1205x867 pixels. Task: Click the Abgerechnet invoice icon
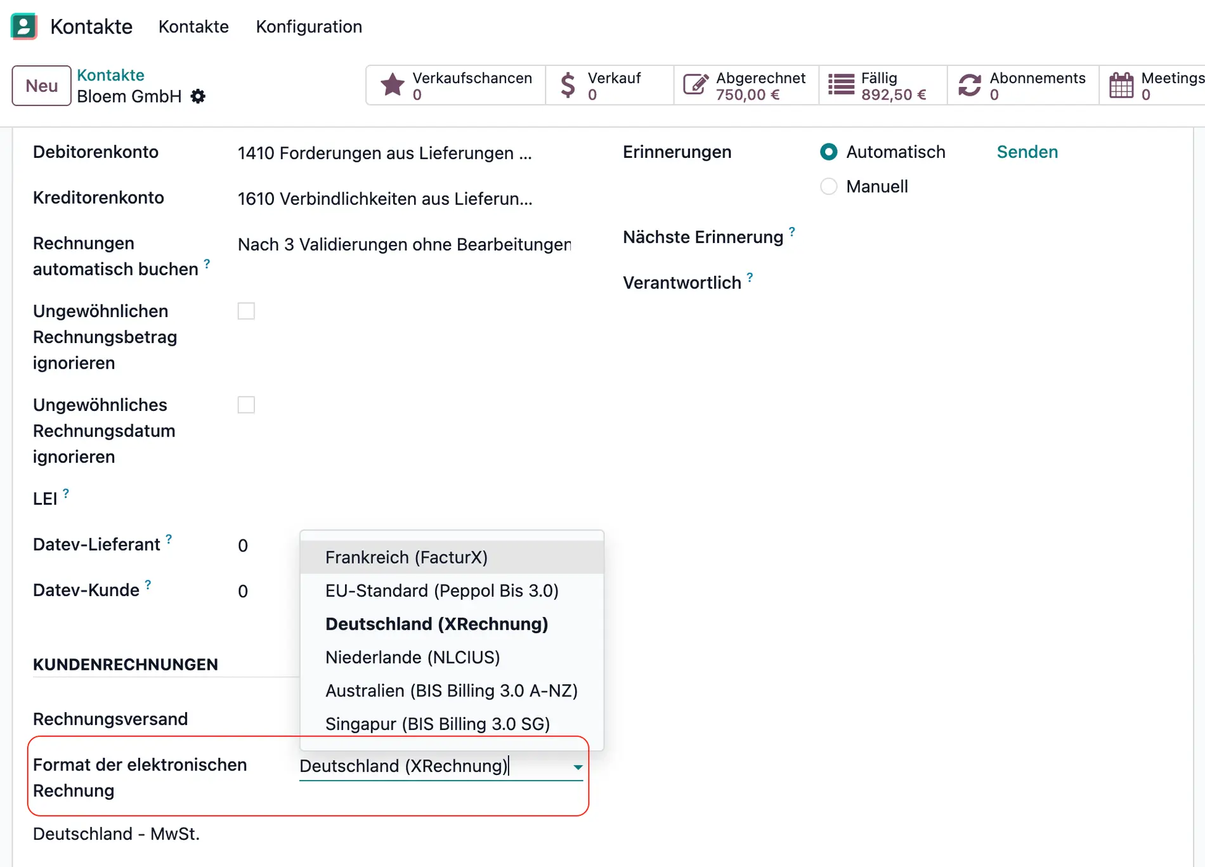696,84
